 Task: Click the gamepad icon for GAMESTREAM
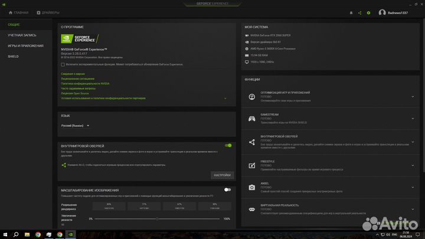(252, 119)
